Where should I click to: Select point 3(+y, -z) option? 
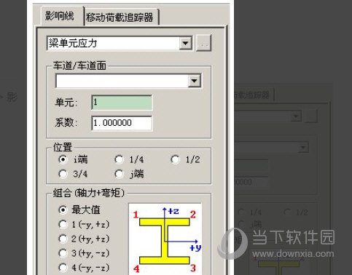(x=63, y=253)
